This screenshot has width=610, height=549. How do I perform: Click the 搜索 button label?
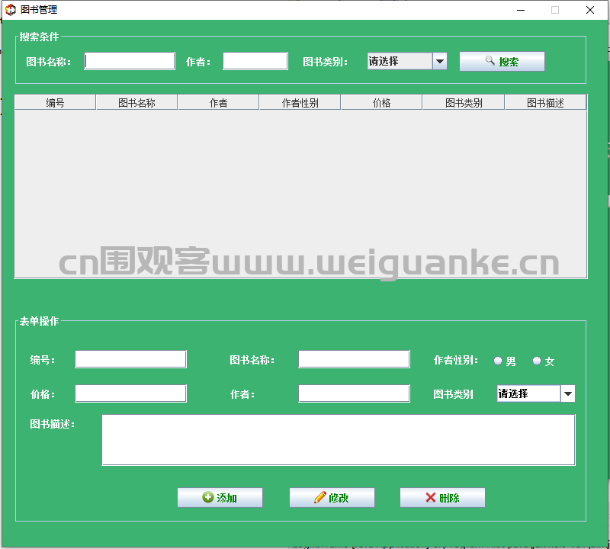(509, 62)
